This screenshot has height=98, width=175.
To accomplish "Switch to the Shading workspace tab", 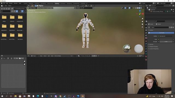I will click(57, 4).
